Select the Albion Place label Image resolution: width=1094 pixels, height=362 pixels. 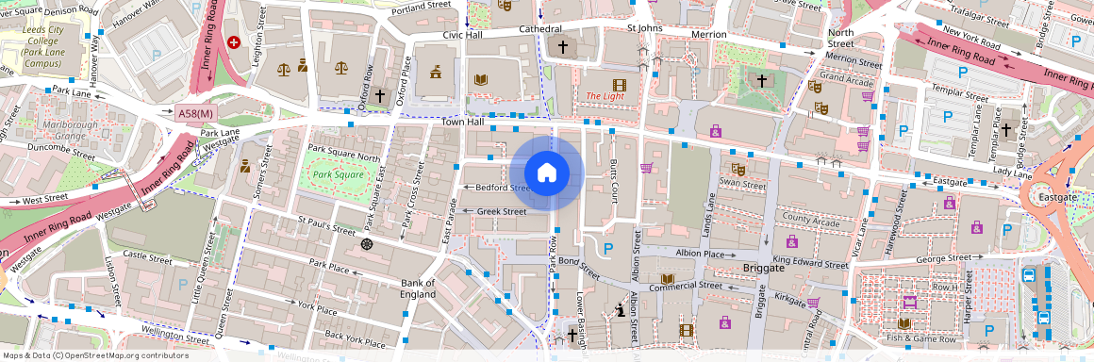click(700, 255)
